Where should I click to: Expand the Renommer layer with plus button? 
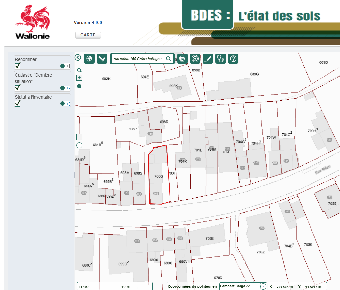(x=67, y=66)
